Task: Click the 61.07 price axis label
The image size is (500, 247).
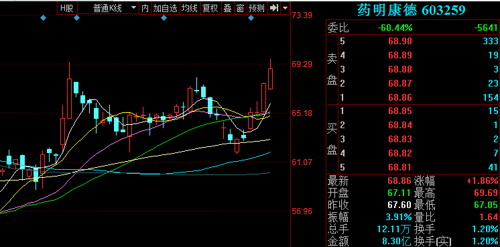Action: (x=302, y=162)
